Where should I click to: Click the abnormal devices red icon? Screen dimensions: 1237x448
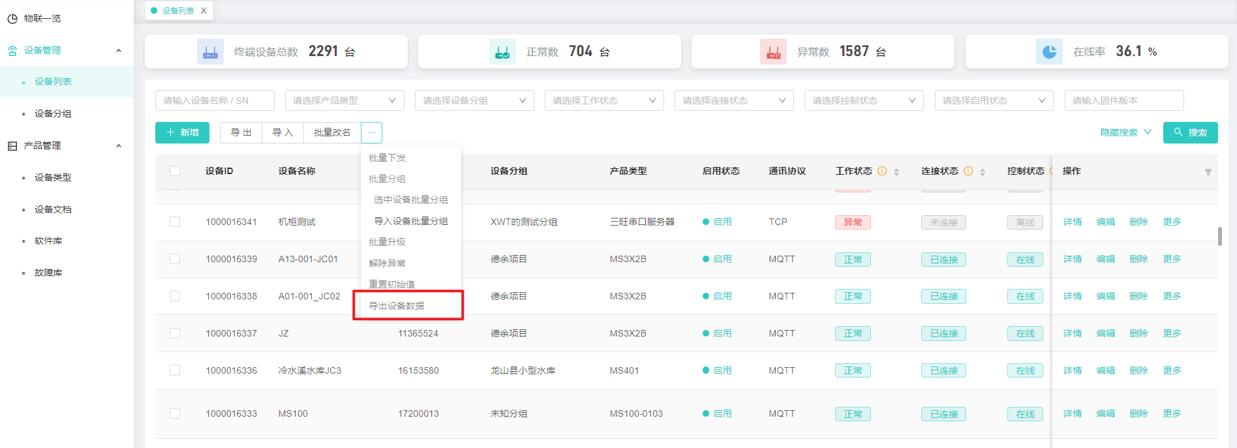(773, 52)
